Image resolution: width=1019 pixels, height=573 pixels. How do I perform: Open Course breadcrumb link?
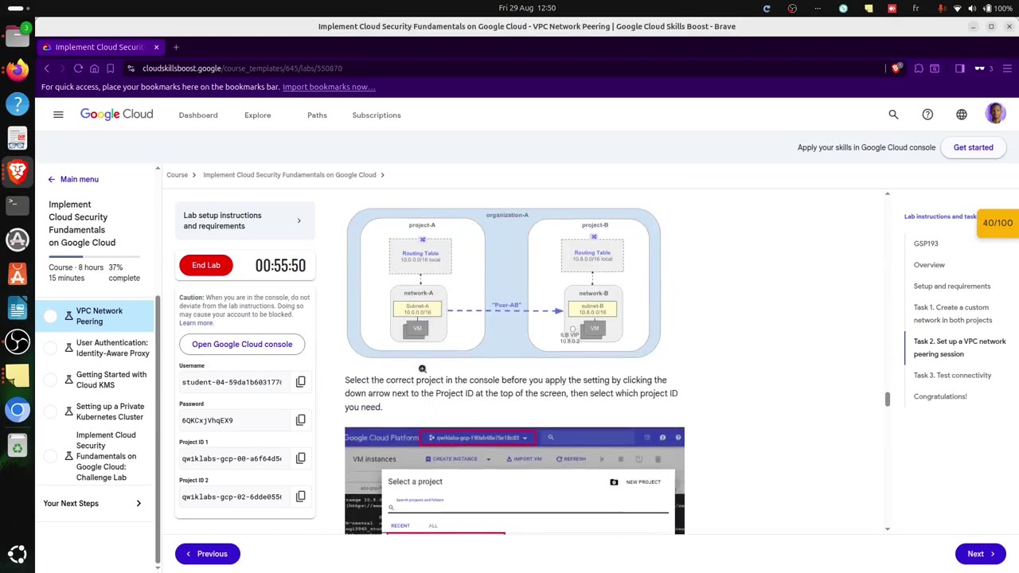pos(177,175)
